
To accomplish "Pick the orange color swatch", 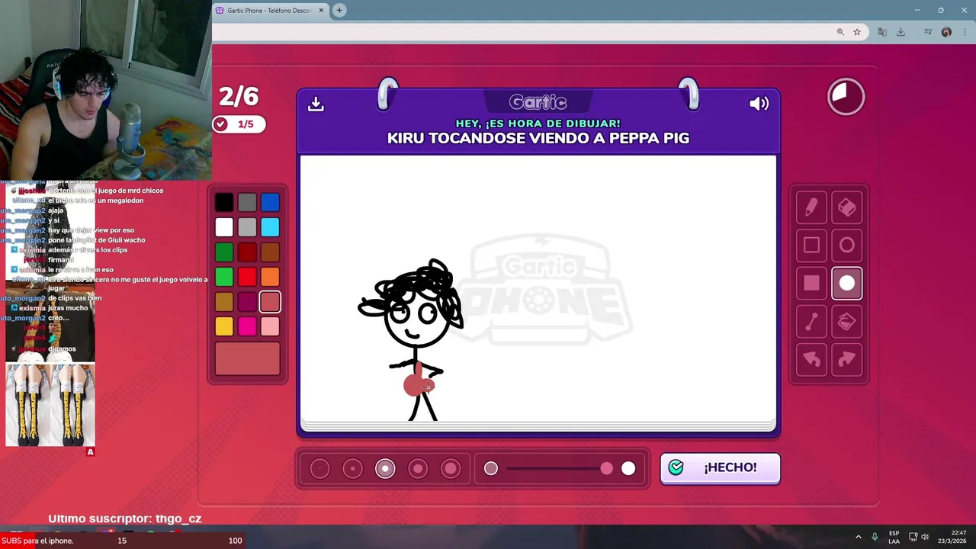I will point(270,277).
